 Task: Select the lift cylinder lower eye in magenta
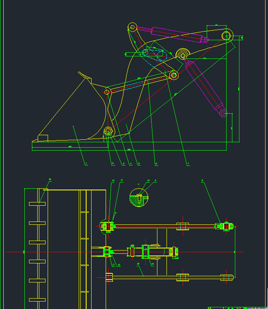[x=223, y=113]
